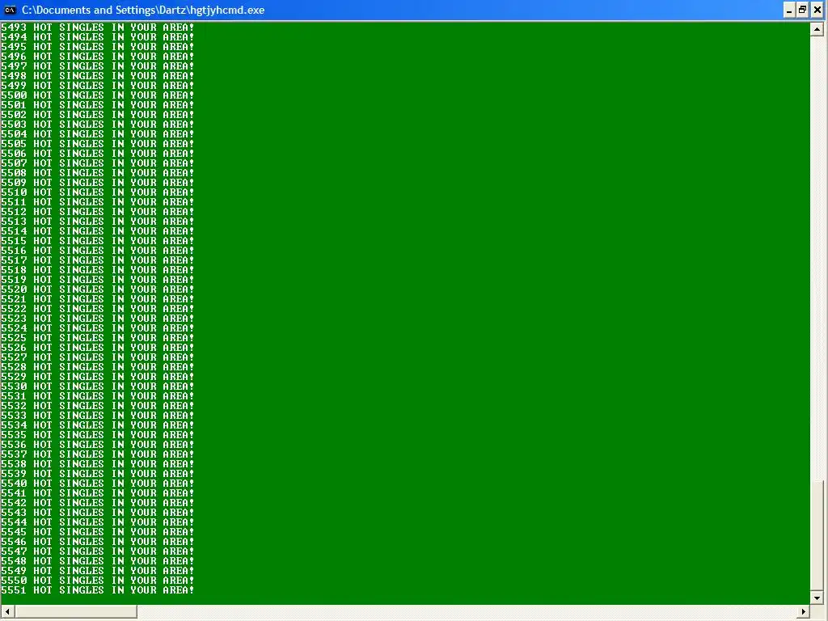
Task: Click output line 5530 text
Action: click(97, 387)
